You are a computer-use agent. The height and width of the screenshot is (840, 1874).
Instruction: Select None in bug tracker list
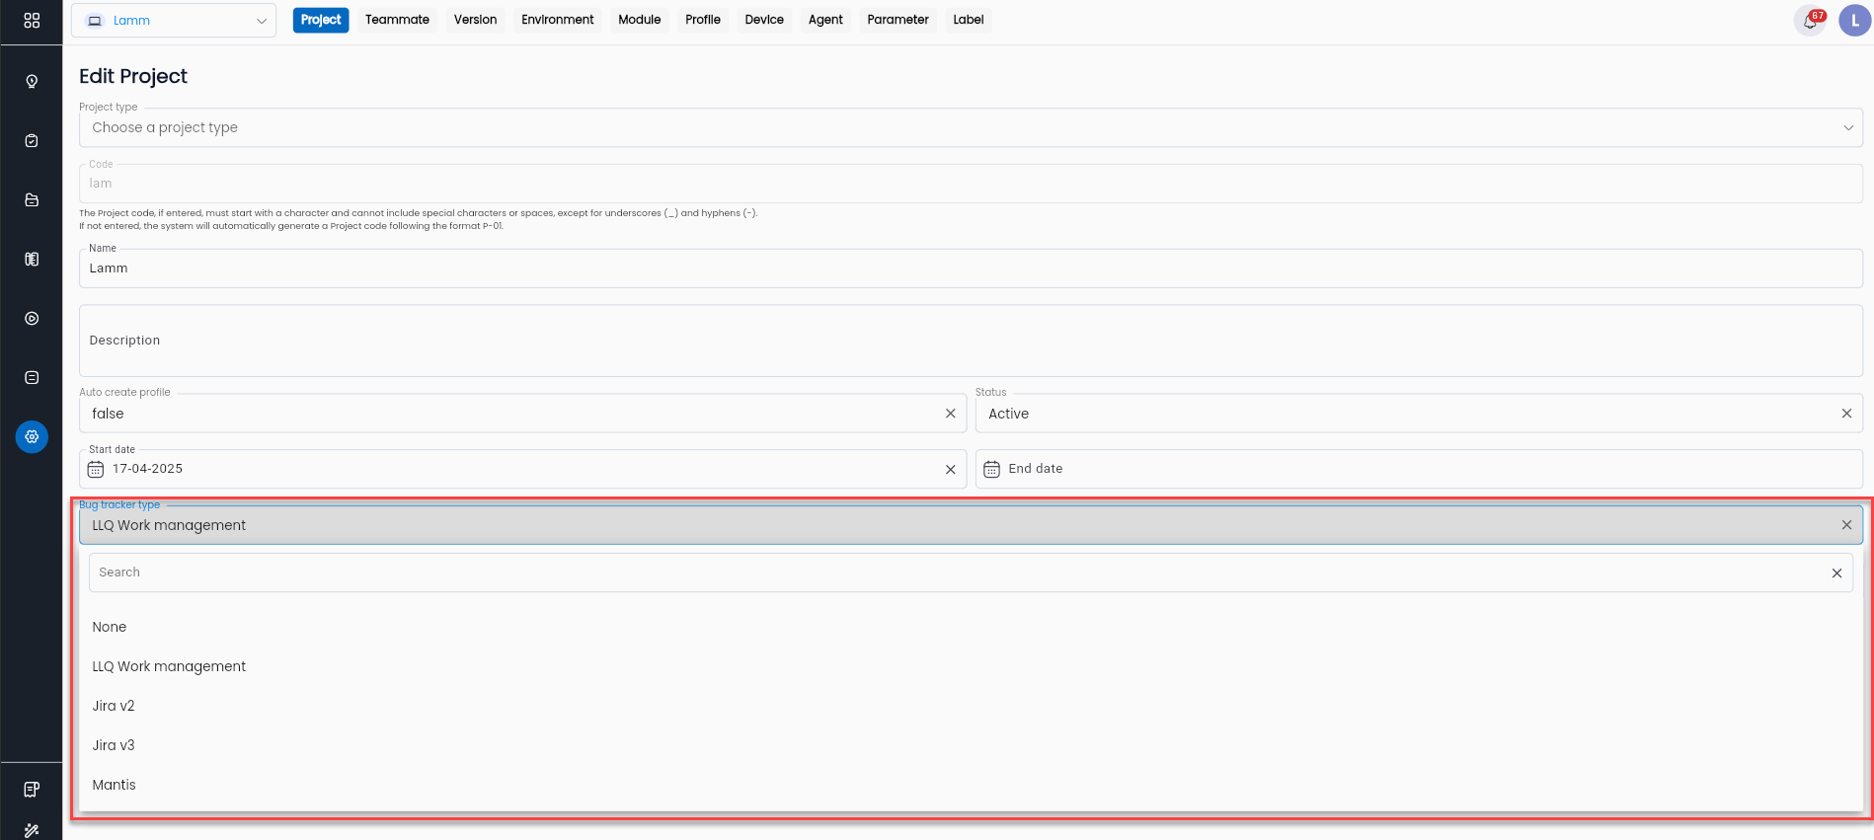click(x=971, y=627)
